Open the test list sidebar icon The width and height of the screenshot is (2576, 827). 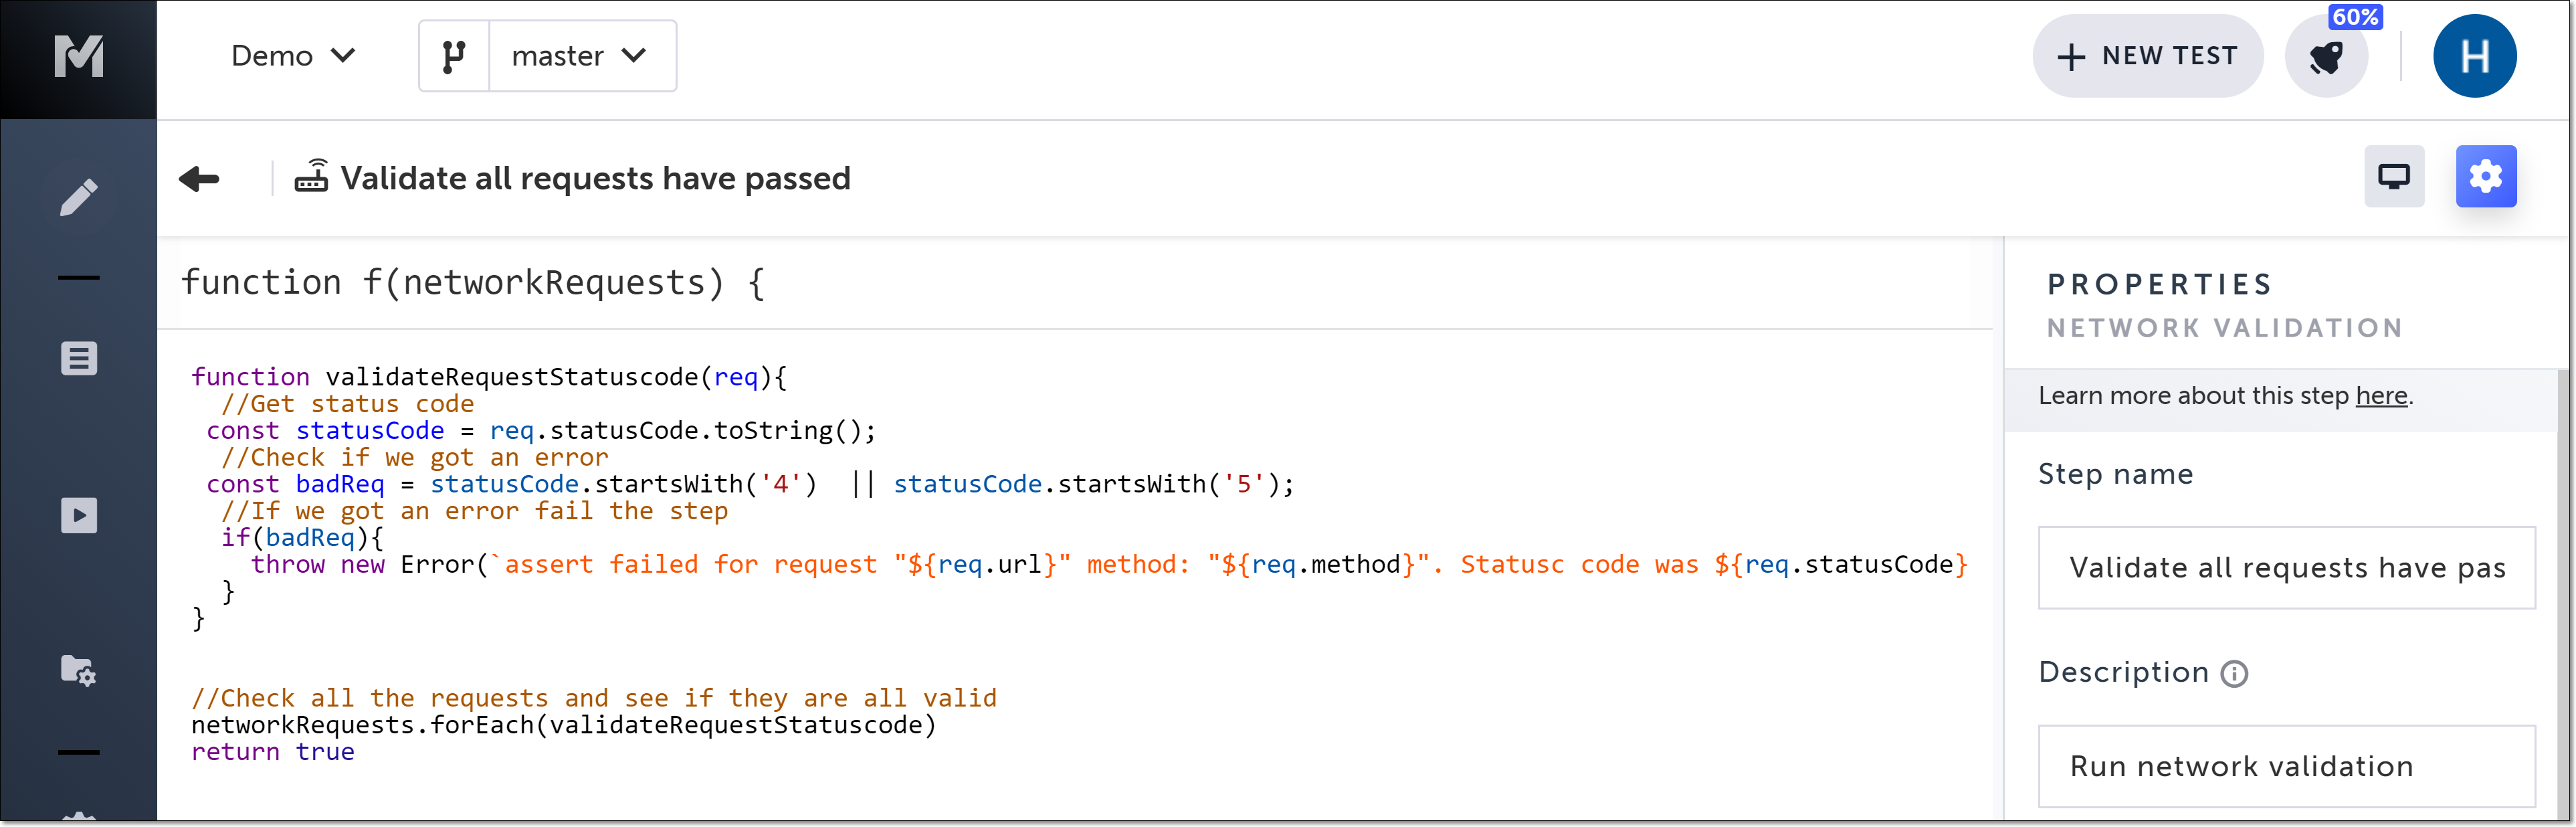pos(78,358)
